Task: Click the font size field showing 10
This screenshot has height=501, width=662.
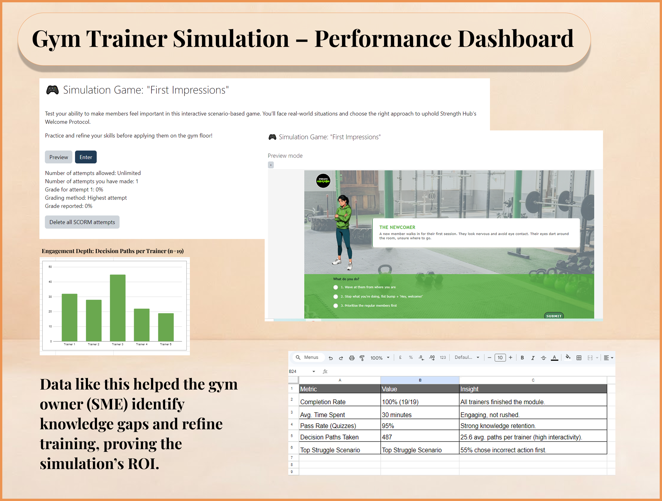Action: (500, 358)
